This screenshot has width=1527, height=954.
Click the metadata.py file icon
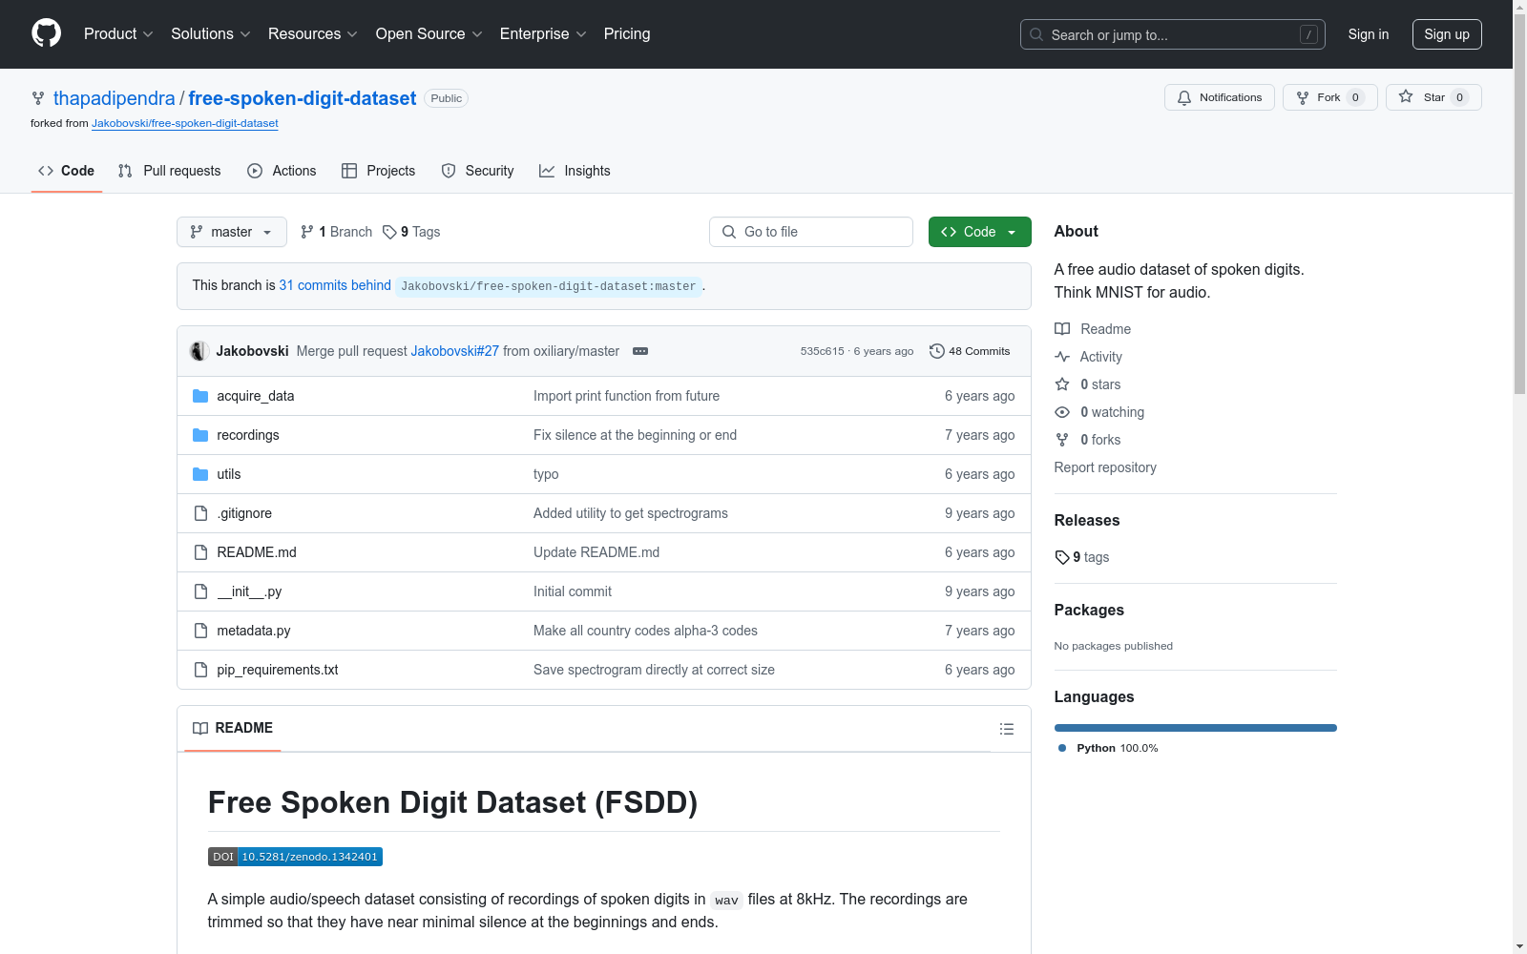(200, 631)
